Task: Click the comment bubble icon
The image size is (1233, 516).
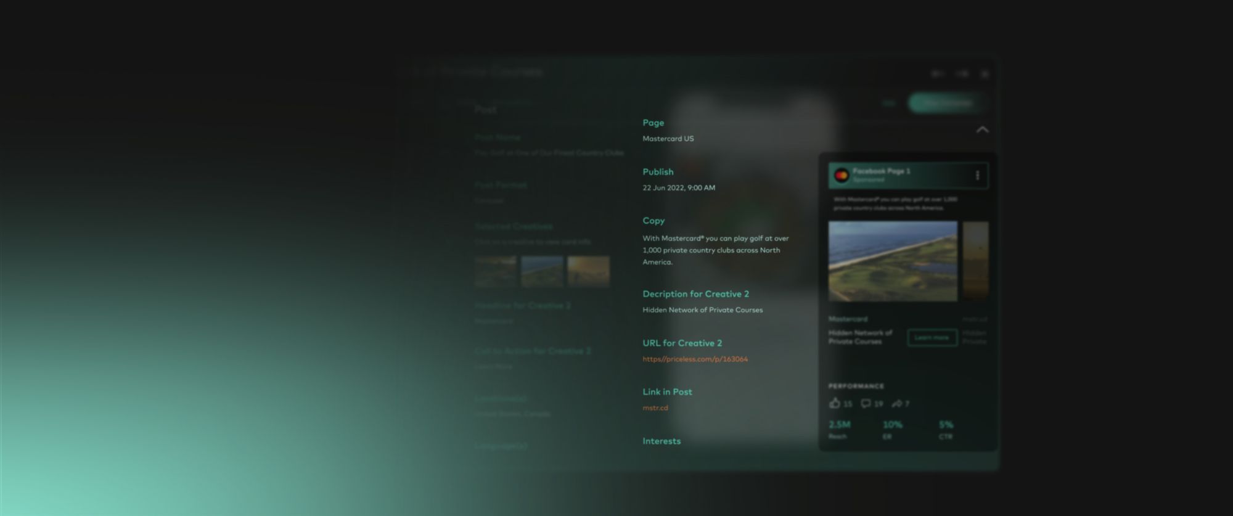Action: pos(866,404)
